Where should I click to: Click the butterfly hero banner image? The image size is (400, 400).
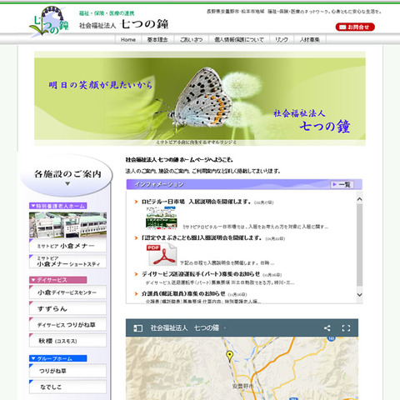pos(200,98)
